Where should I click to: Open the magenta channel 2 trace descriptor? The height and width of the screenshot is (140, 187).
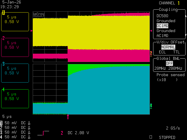tap(15, 47)
